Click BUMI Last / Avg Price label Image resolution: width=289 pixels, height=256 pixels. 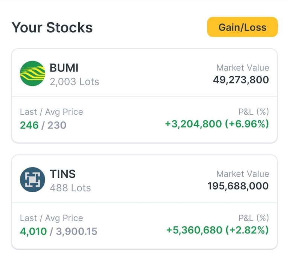[51, 112]
